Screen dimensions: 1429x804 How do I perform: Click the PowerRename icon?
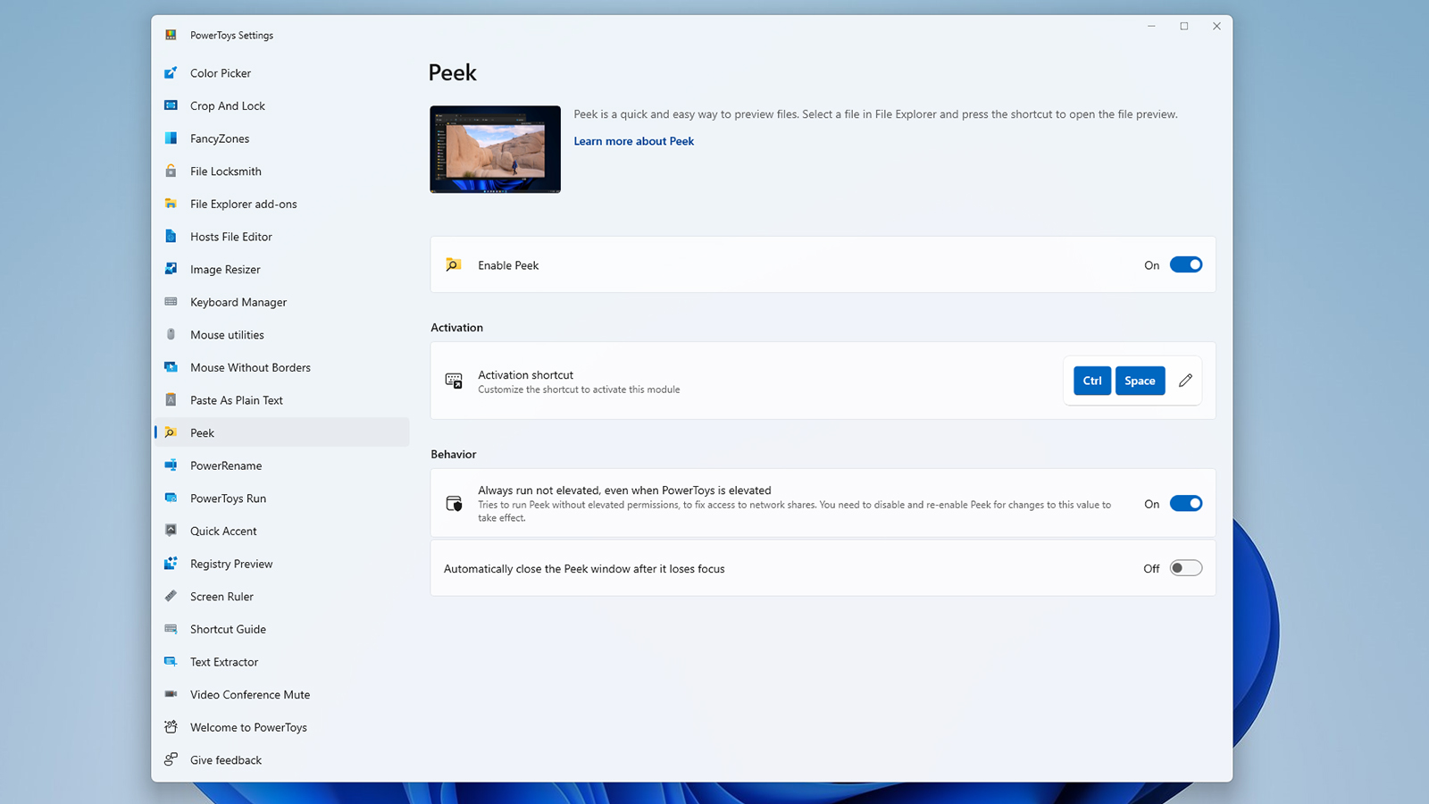[x=171, y=465]
